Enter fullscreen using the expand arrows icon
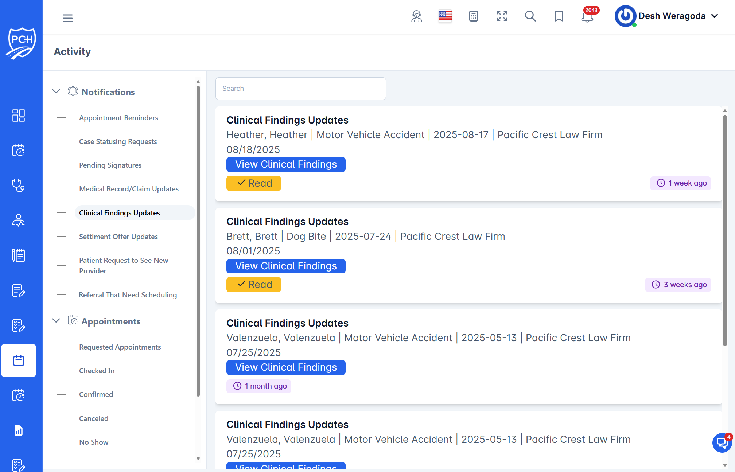The width and height of the screenshot is (735, 472). coord(502,16)
